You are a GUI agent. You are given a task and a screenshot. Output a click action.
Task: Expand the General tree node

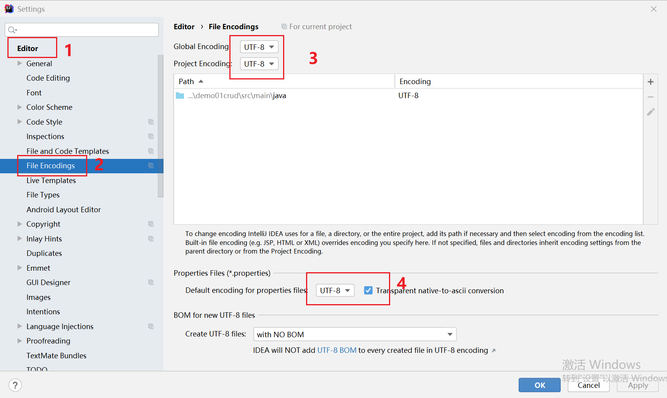click(x=19, y=63)
